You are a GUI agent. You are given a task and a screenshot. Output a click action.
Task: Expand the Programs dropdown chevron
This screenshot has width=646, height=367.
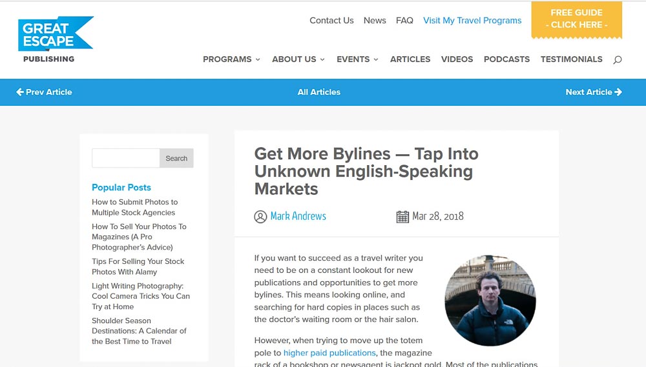(x=258, y=59)
